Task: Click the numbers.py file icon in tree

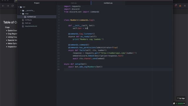Action: pos(25,17)
